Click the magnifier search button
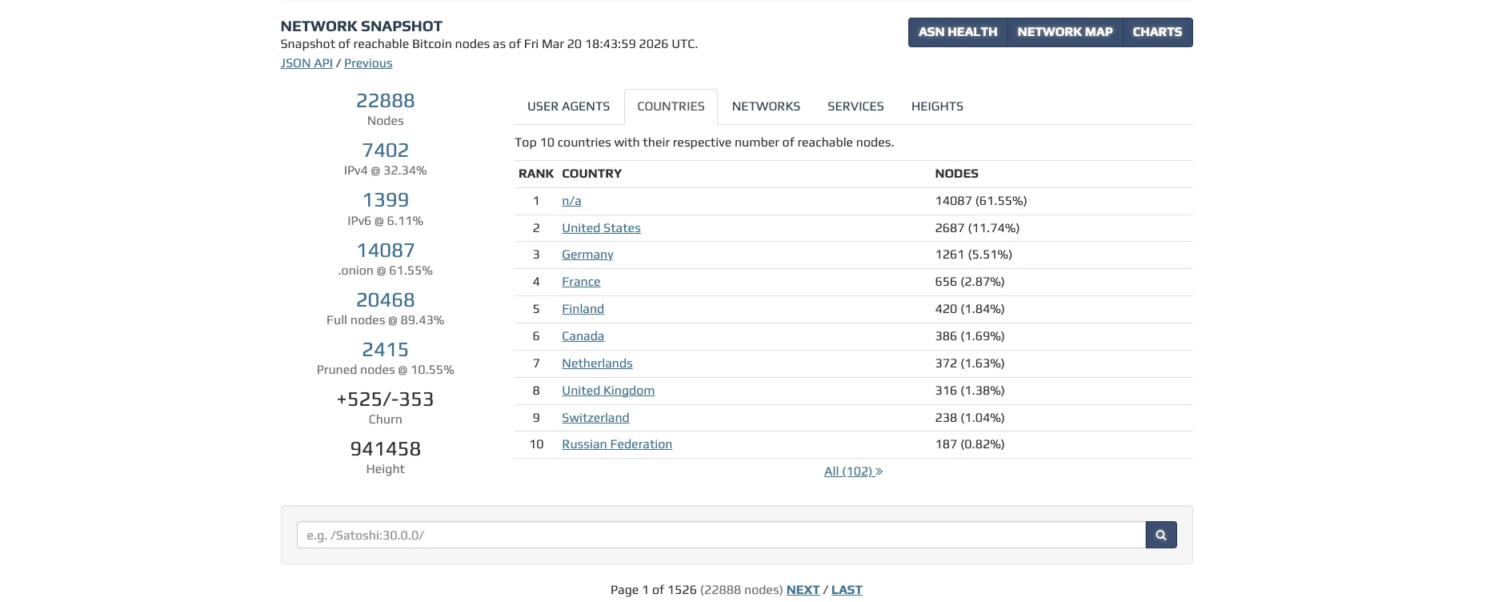 [1160, 535]
